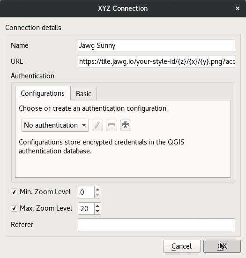Click the edit authentication configuration pencil icon

click(x=97, y=125)
